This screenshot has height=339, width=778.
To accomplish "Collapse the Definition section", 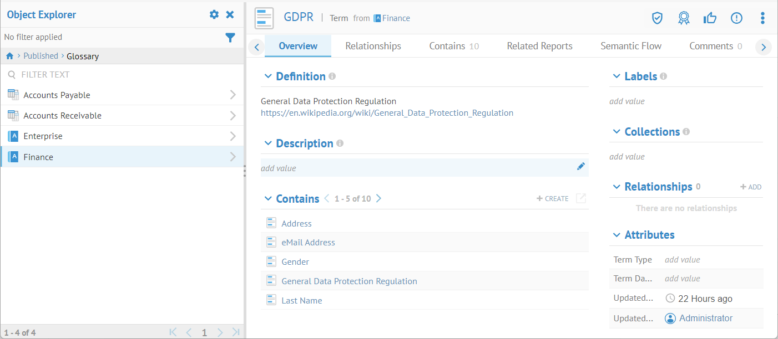I will 268,76.
